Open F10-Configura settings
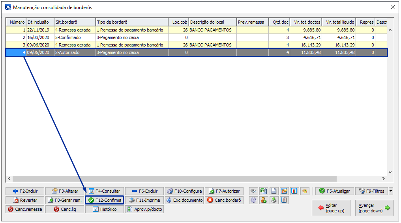 point(184,191)
